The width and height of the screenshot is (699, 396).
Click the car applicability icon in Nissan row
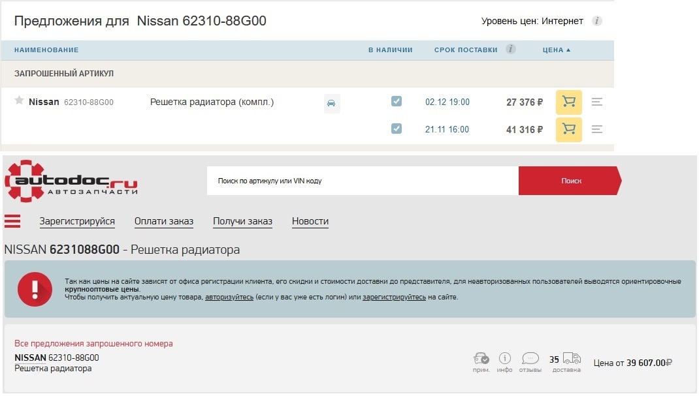click(332, 103)
